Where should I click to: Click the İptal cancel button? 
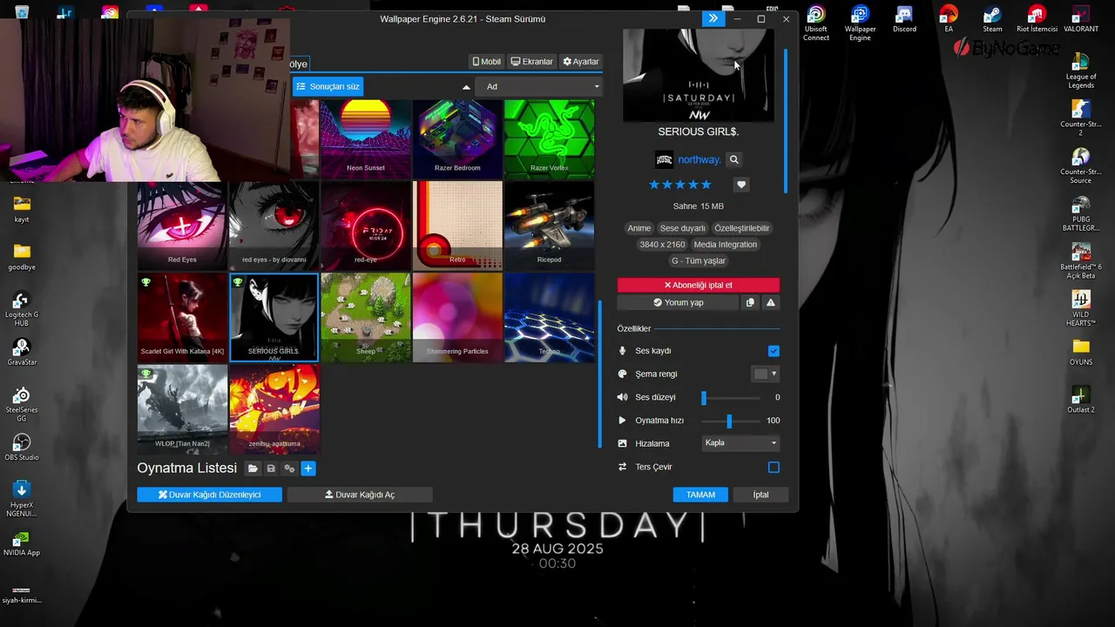point(760,495)
